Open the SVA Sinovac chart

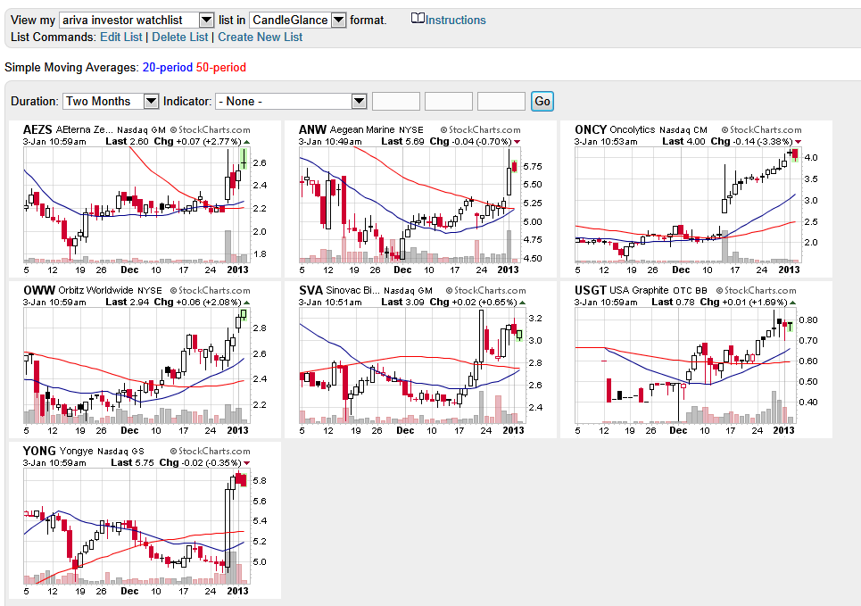420,360
